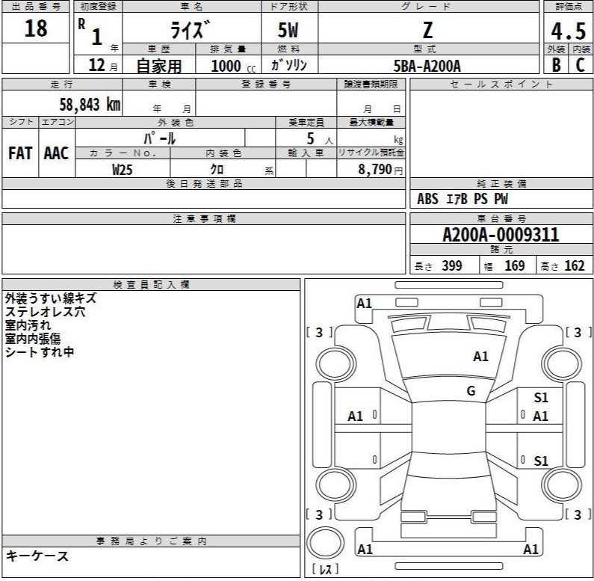Select inspector note '外装うすい線キズ'
The height and width of the screenshot is (581, 594).
click(x=51, y=298)
